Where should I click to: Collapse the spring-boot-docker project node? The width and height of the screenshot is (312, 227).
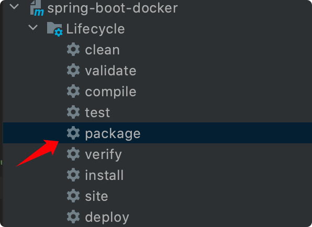14,7
